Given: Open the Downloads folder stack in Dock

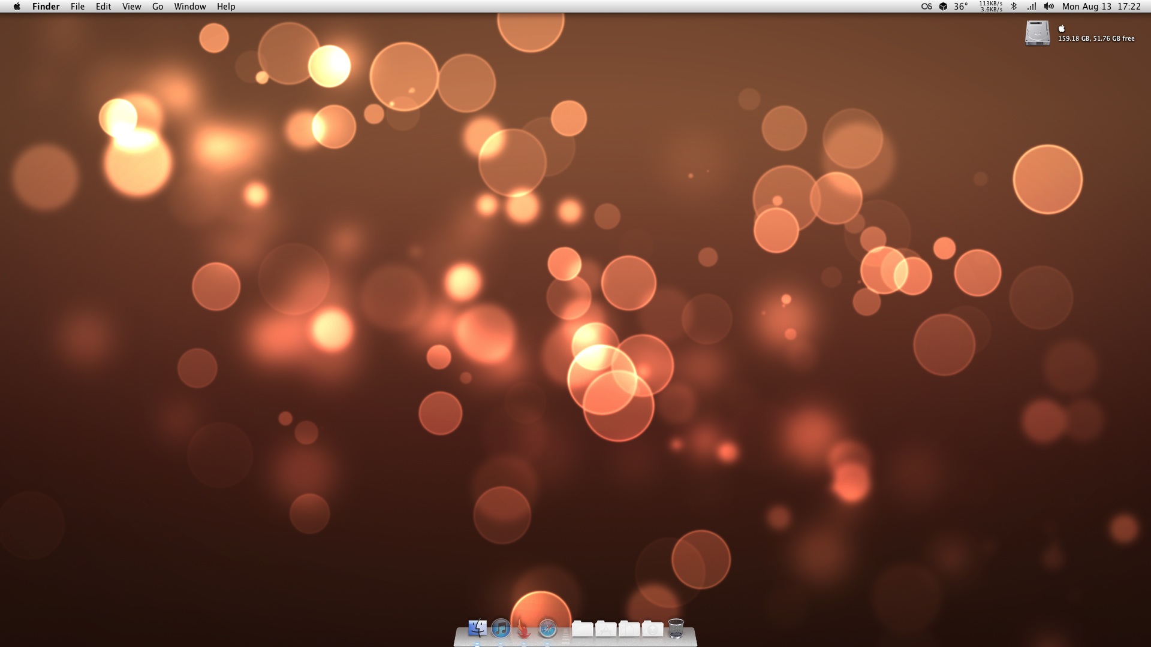Looking at the screenshot, I should point(653,628).
